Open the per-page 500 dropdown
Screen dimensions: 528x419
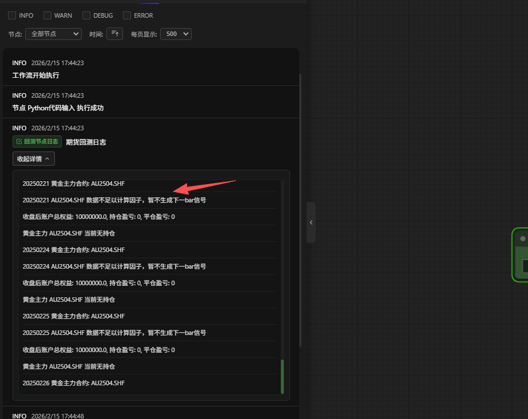pyautogui.click(x=176, y=34)
